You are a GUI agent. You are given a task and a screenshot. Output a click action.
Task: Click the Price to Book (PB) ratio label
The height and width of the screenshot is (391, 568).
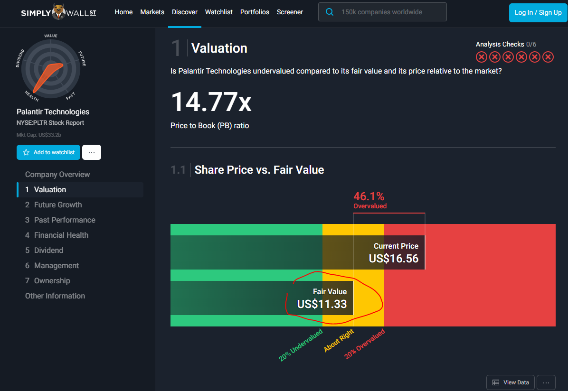click(210, 126)
